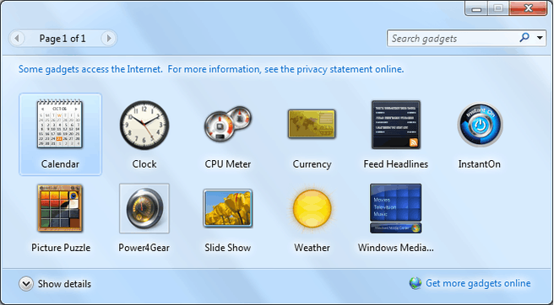Image resolution: width=554 pixels, height=305 pixels.
Task: Click the Calendar label text
Action: [60, 164]
